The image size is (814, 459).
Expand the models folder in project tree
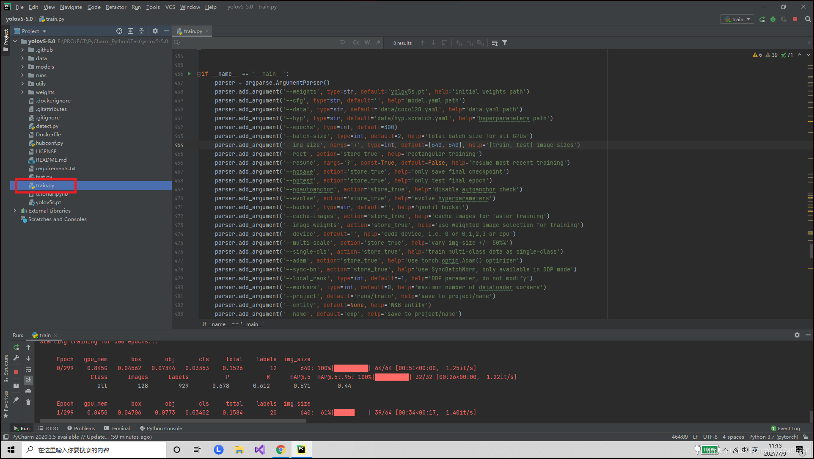coord(22,67)
